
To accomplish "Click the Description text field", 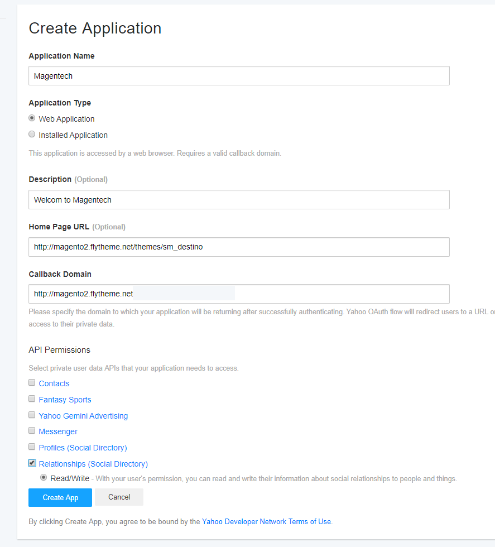I will (239, 200).
